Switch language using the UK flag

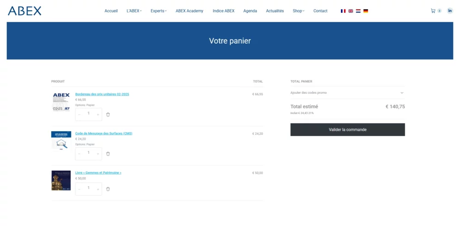[351, 11]
